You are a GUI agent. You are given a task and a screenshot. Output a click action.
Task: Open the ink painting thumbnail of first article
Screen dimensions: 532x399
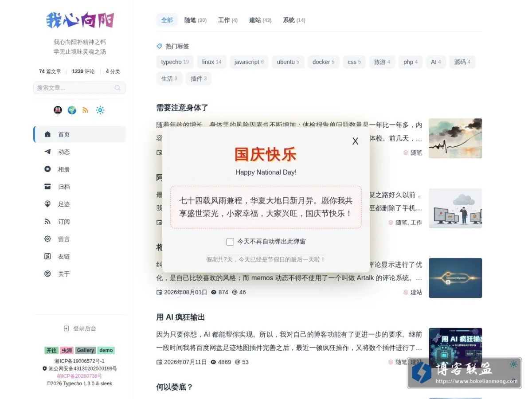(x=455, y=138)
